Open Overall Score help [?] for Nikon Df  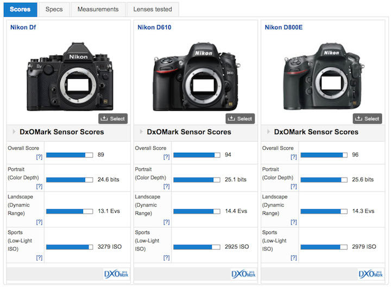tap(39, 157)
